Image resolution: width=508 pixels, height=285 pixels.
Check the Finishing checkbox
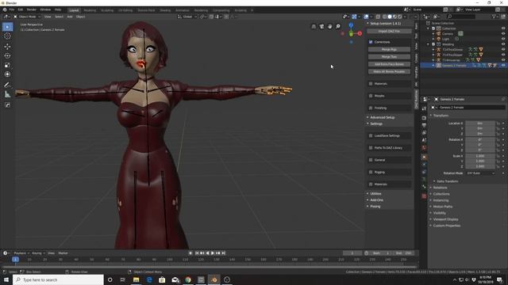pos(371,108)
